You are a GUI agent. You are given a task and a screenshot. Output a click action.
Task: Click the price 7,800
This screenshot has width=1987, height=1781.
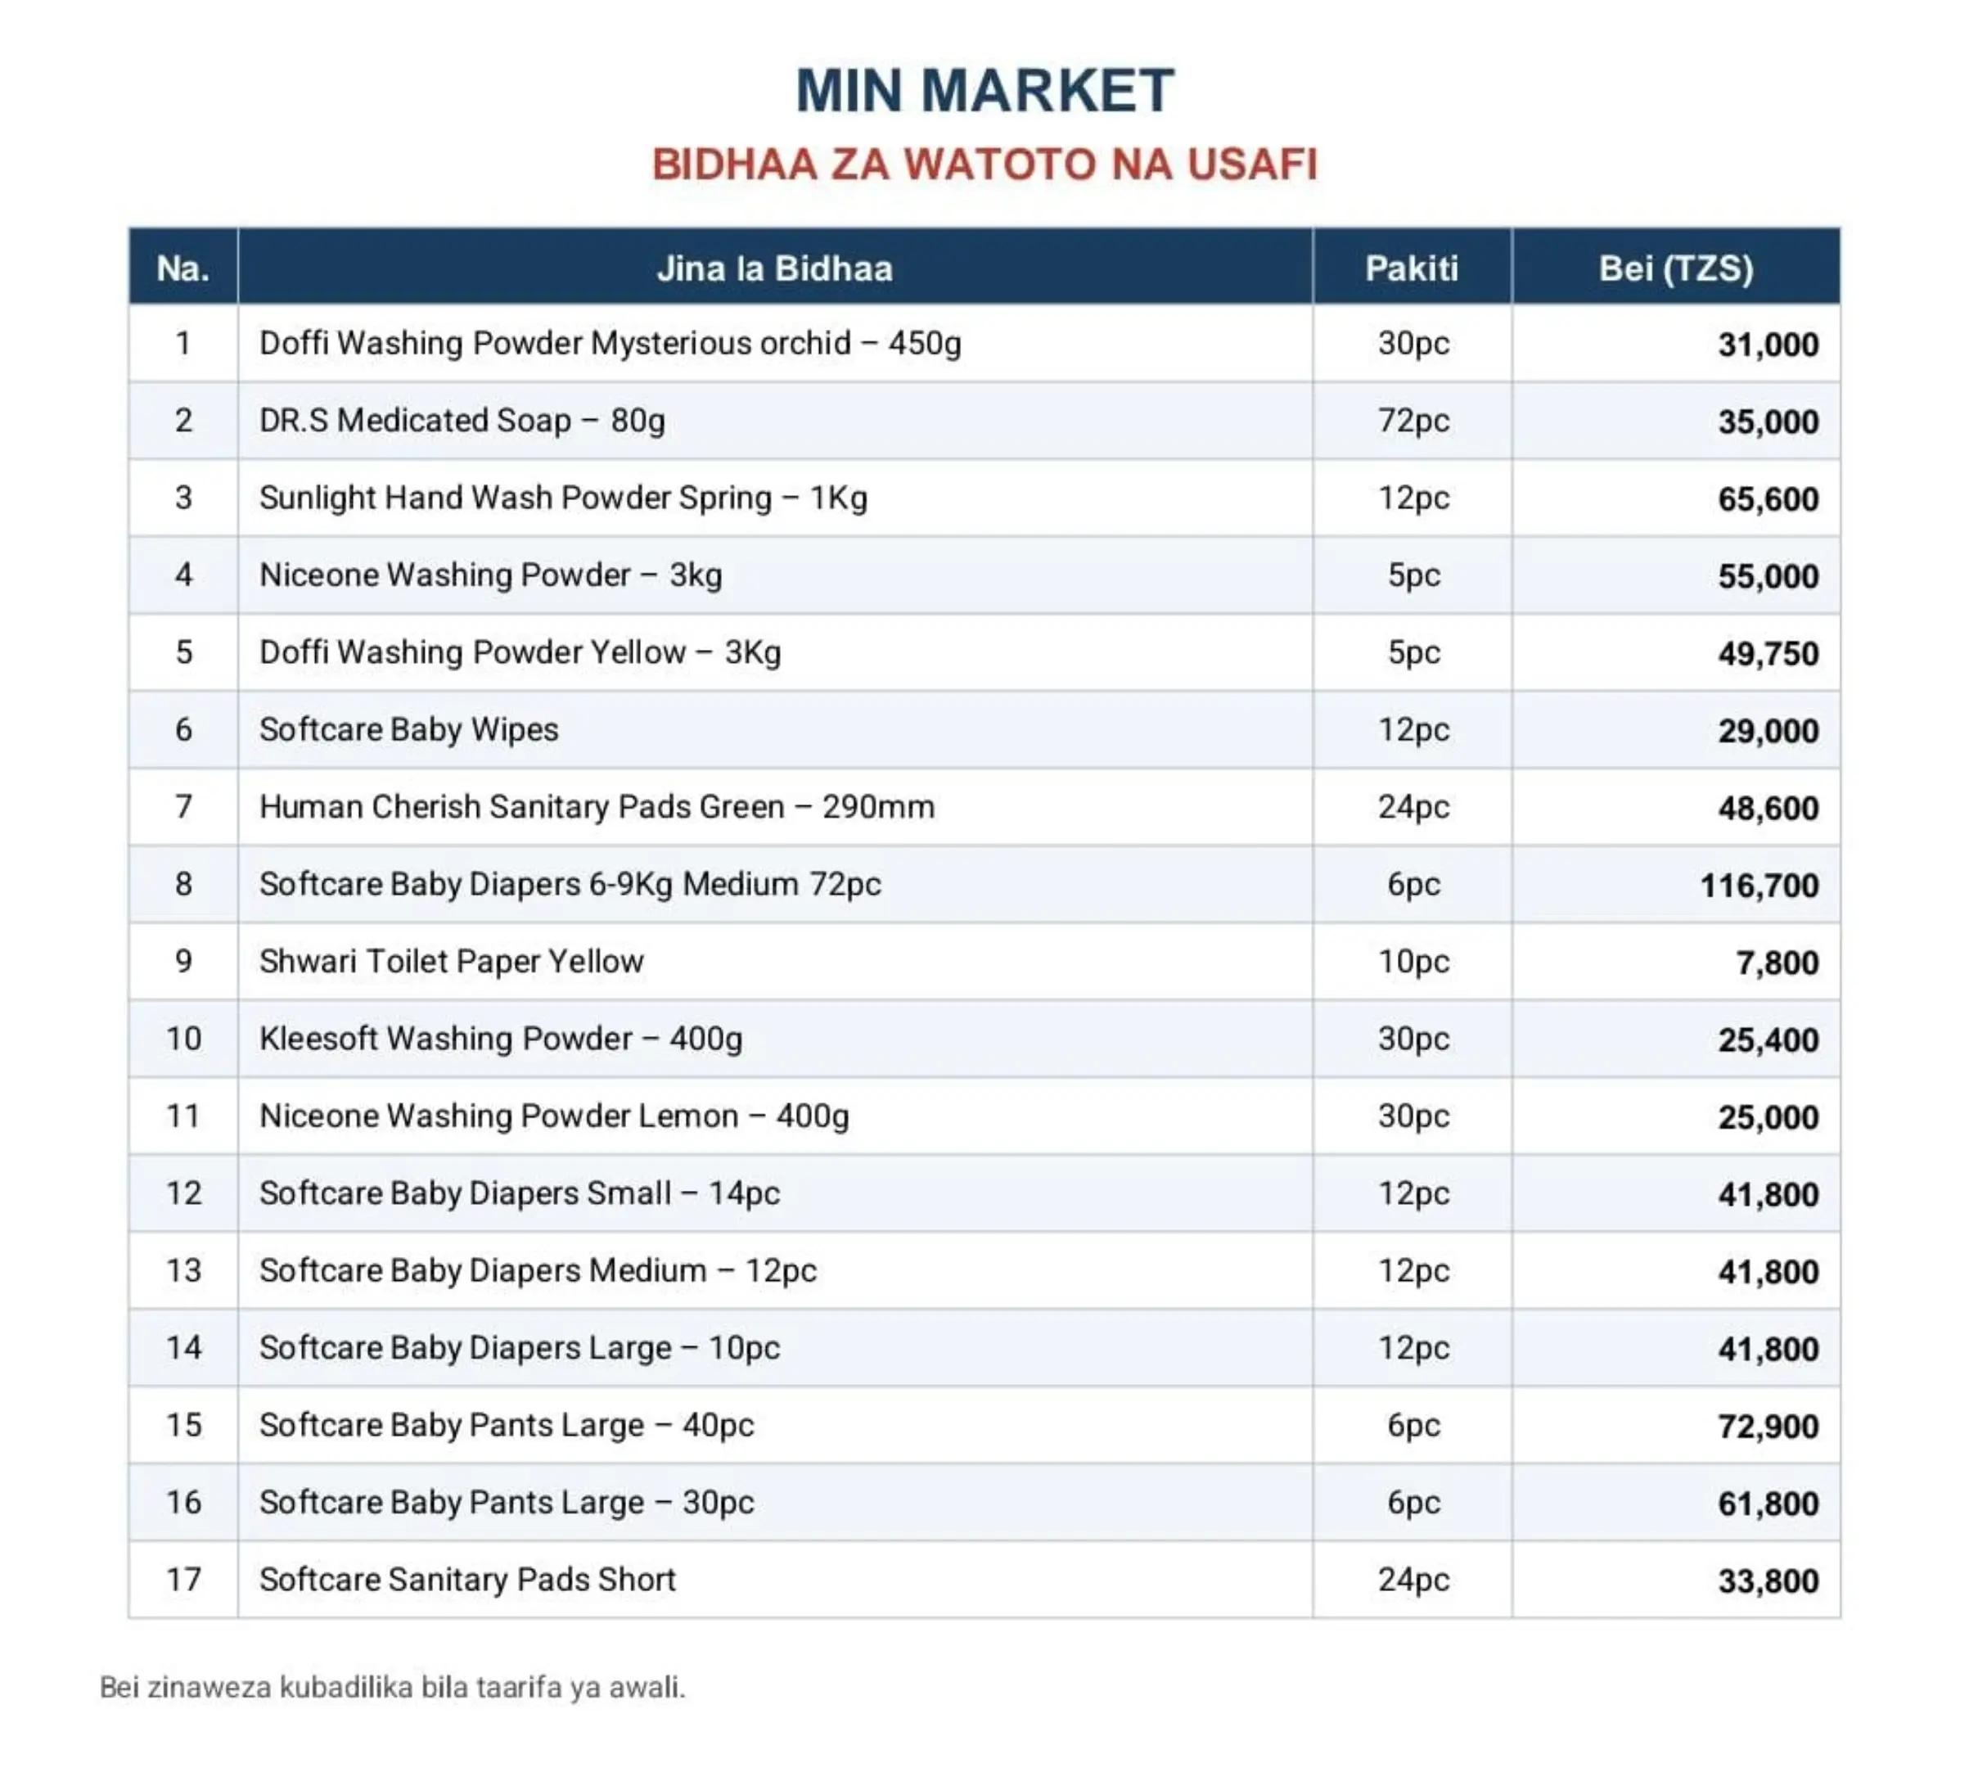click(1777, 963)
